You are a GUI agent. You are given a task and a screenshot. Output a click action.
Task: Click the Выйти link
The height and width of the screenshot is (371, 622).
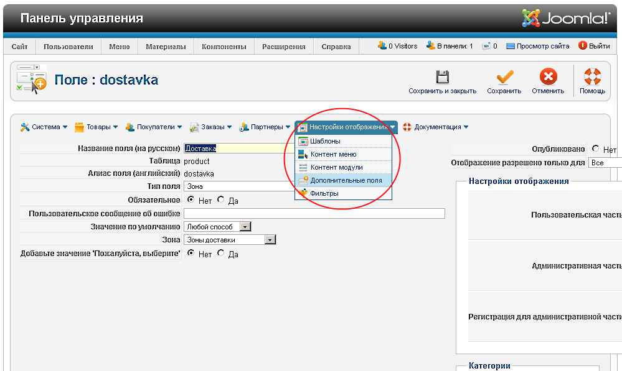(600, 46)
